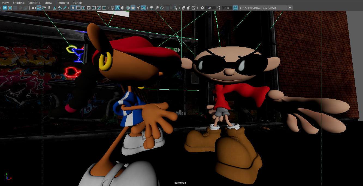This screenshot has height=186, width=363.
Task: Toggle the X-Ray display icon
Action: click(x=183, y=8)
